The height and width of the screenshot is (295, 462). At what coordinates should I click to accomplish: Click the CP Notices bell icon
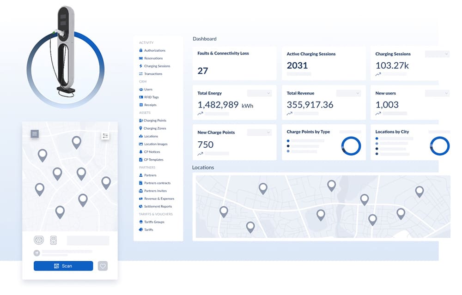[141, 152]
